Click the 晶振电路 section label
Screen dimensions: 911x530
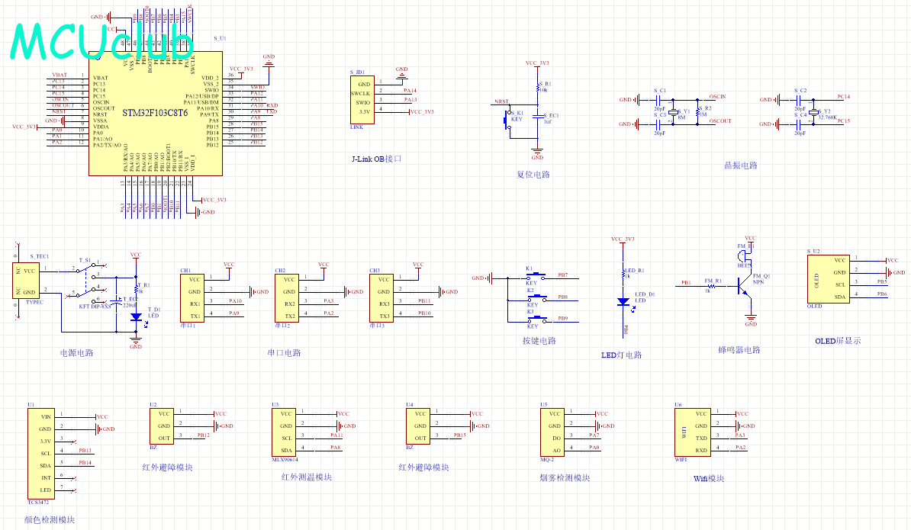point(740,165)
